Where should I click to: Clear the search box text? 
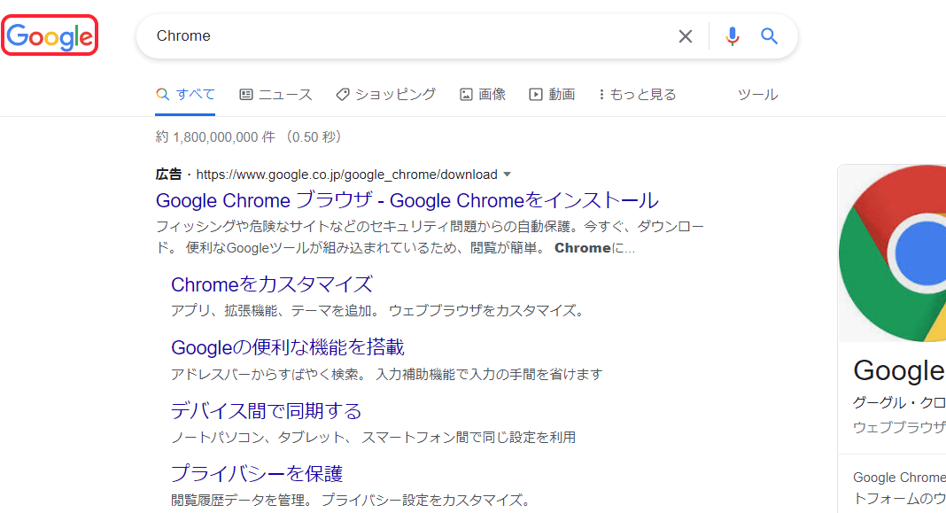[x=686, y=36]
